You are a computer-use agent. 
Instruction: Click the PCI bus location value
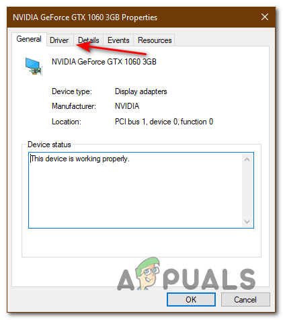(164, 122)
